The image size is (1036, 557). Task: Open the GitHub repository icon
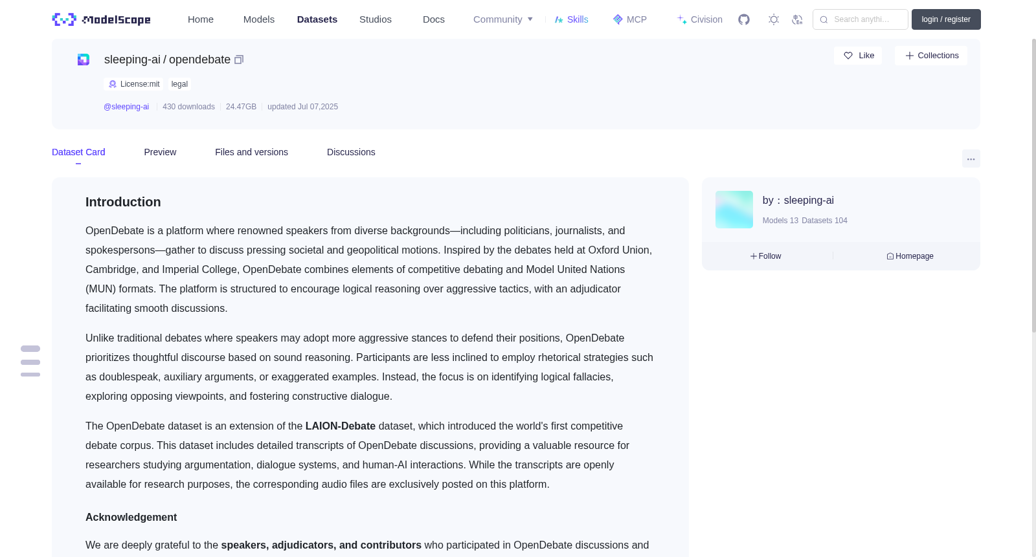[x=744, y=19]
